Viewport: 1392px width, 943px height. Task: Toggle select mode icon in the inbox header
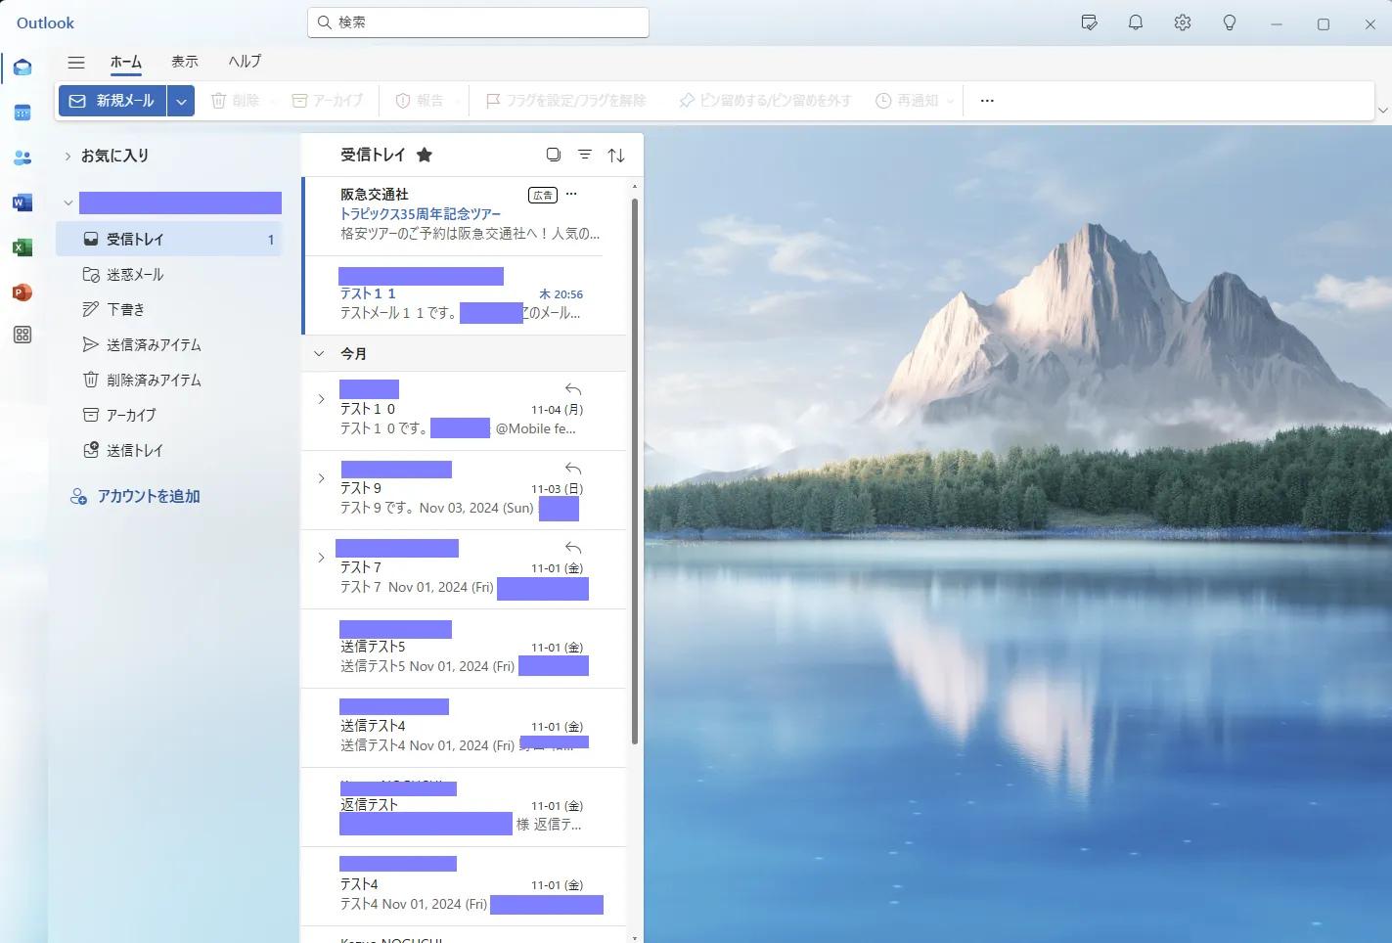pyautogui.click(x=553, y=155)
